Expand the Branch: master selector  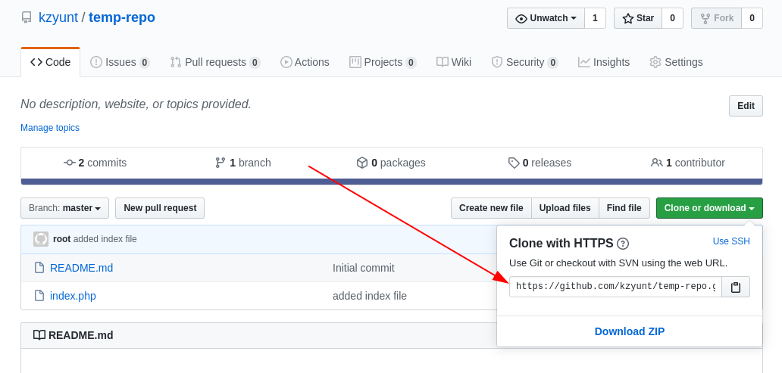[x=64, y=208]
